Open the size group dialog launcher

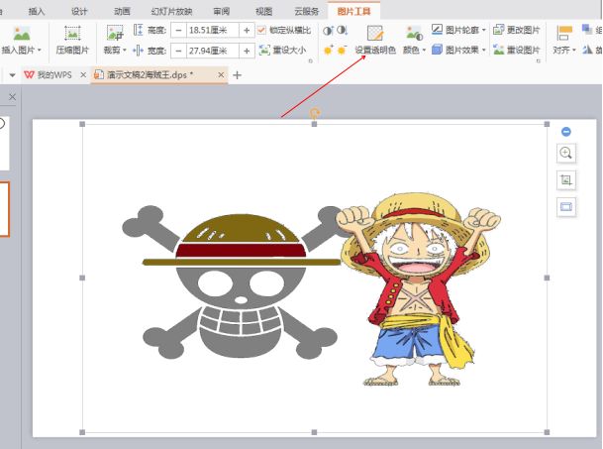[311, 60]
